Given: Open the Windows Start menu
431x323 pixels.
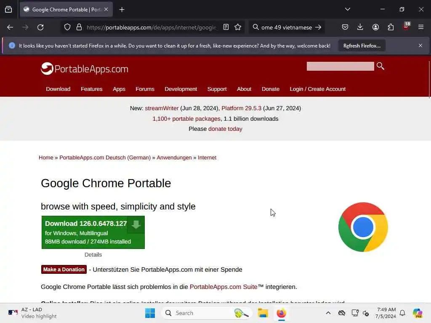Looking at the screenshot, I should [150, 313].
